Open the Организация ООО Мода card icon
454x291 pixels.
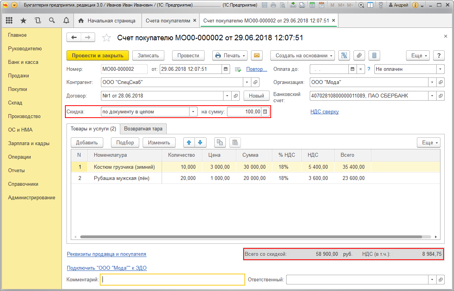440,82
